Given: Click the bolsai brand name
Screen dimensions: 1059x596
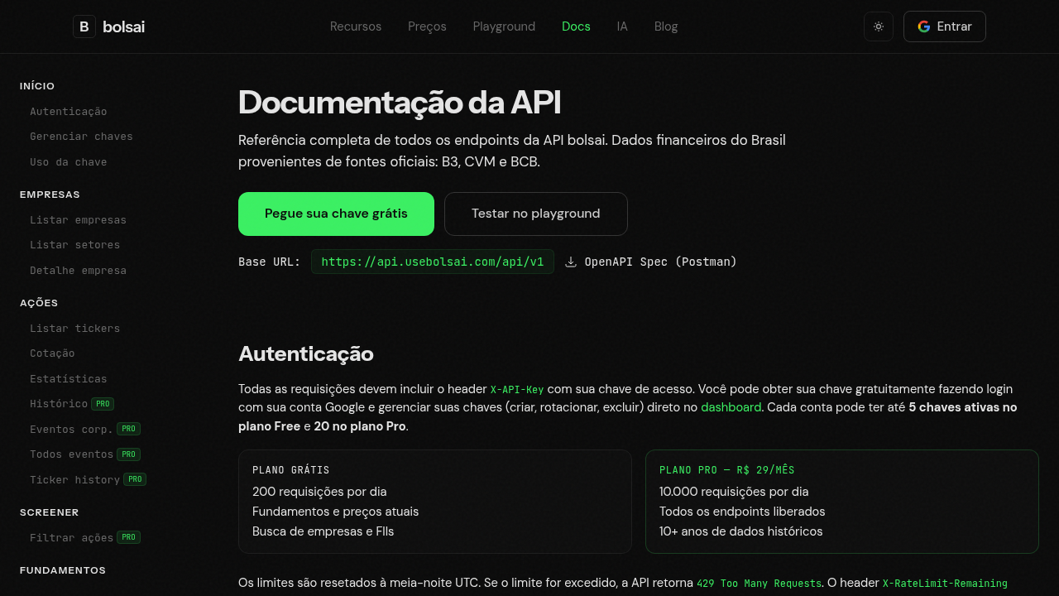Looking at the screenshot, I should (x=123, y=26).
